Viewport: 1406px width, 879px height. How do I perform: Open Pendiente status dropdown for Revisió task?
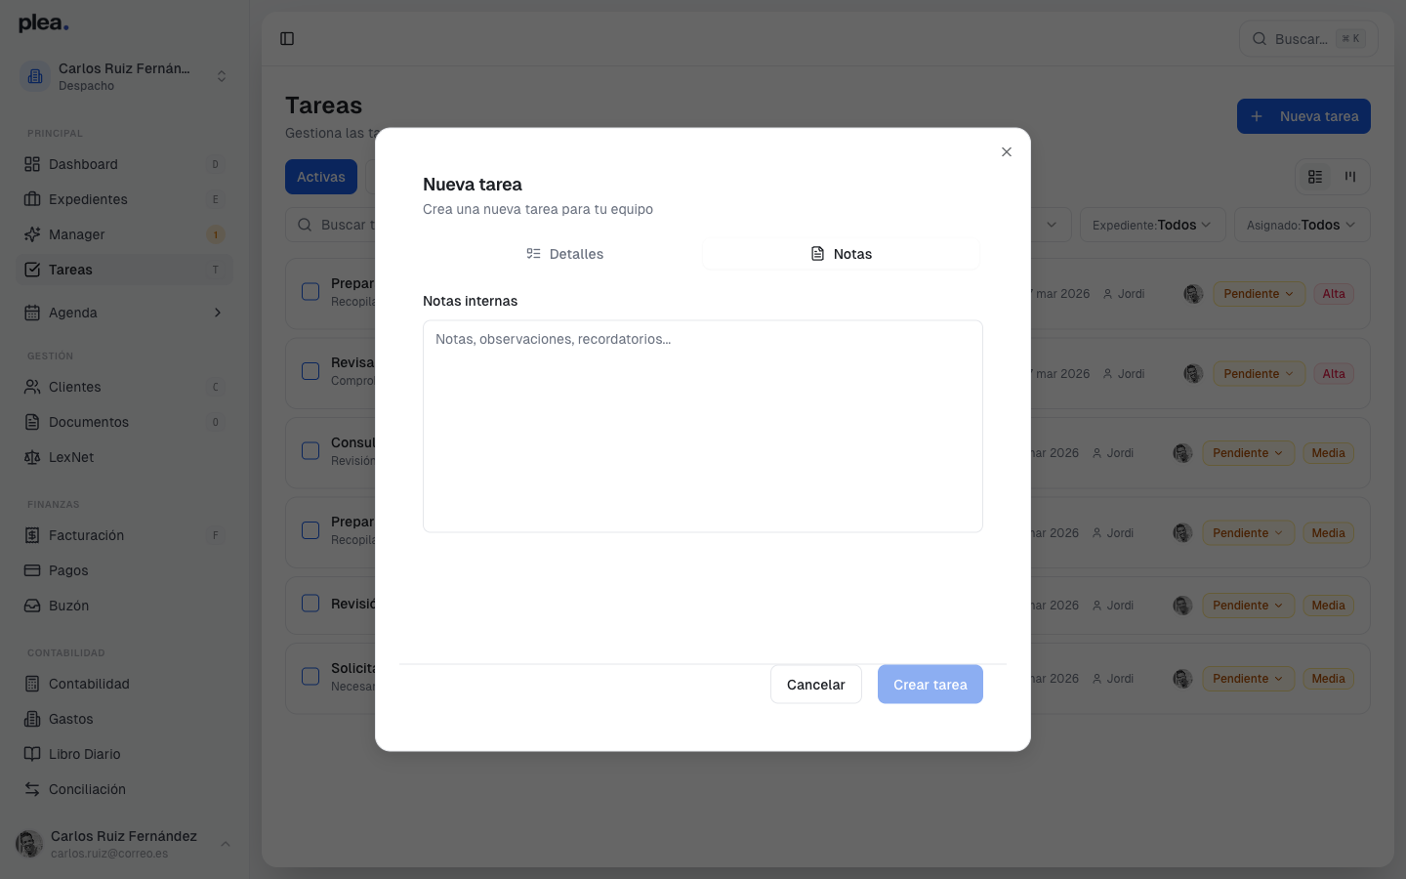[x=1248, y=606]
